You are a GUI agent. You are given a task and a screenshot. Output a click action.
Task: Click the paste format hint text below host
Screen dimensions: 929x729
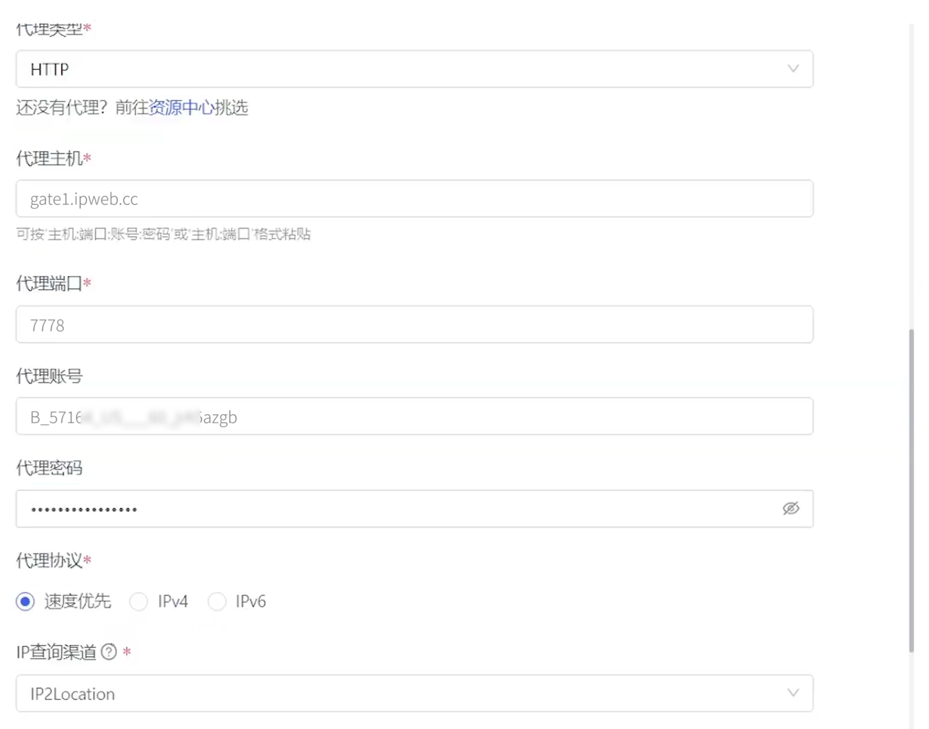(x=163, y=234)
